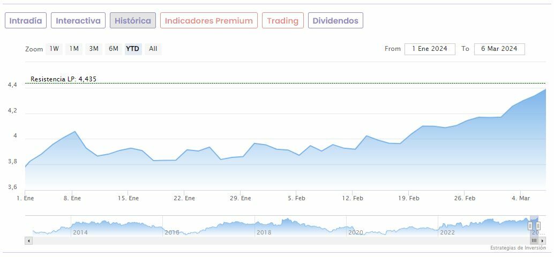Viewport: 554px width, 257px height.
Task: Select the Histórica tab
Action: (x=133, y=21)
